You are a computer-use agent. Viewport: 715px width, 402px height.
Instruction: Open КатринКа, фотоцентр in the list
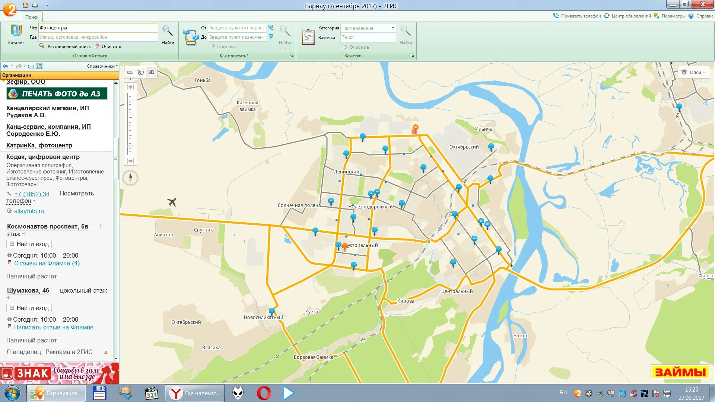pos(39,145)
